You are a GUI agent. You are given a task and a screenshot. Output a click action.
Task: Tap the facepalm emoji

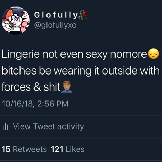[67, 87]
